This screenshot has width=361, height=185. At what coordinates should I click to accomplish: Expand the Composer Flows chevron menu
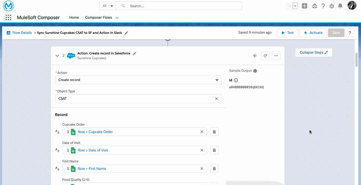(117, 18)
